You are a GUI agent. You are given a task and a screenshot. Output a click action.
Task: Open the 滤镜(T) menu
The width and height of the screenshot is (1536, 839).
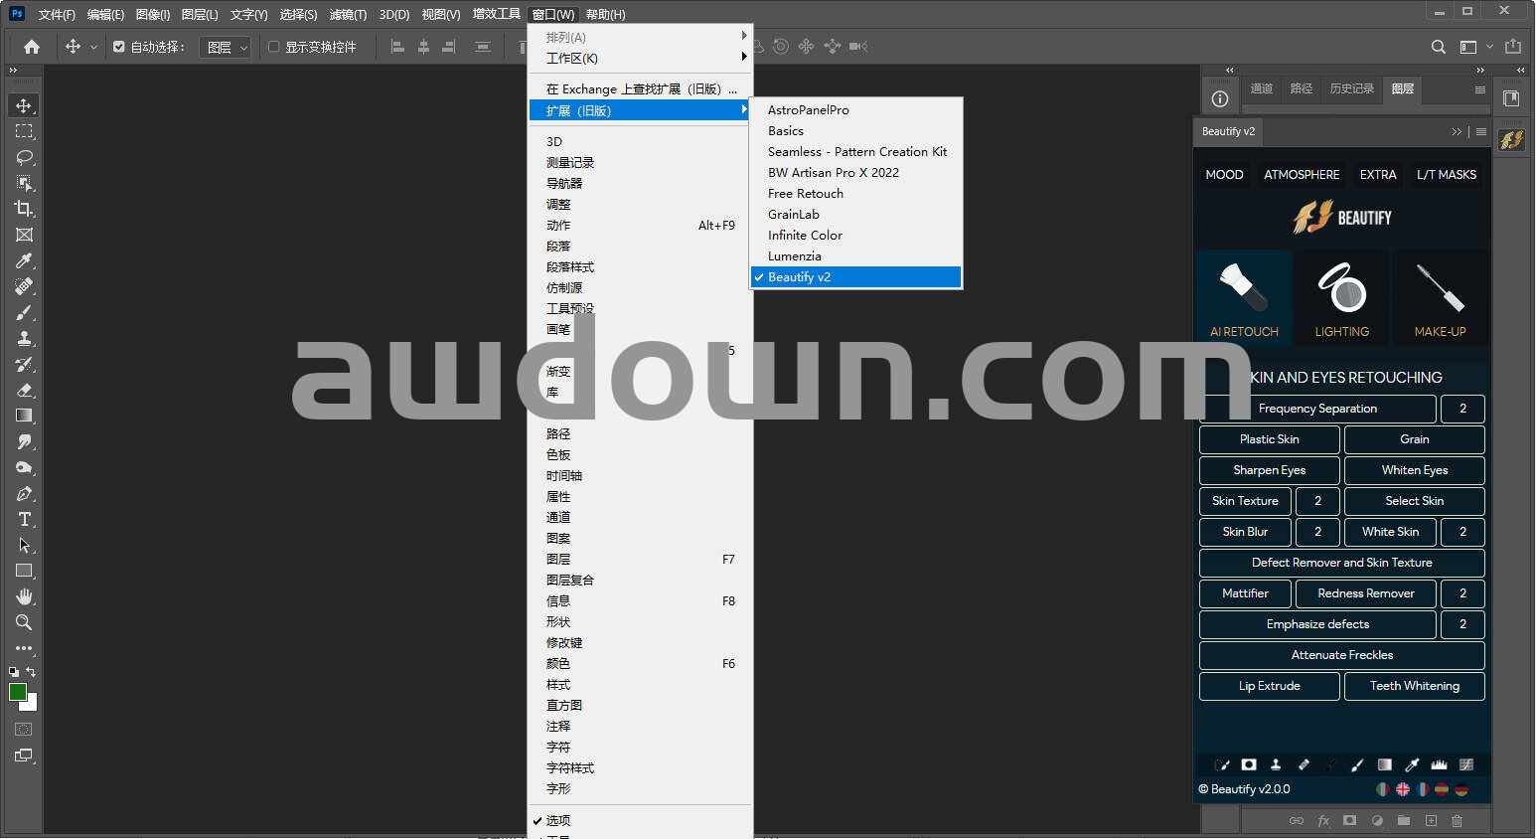(x=348, y=14)
